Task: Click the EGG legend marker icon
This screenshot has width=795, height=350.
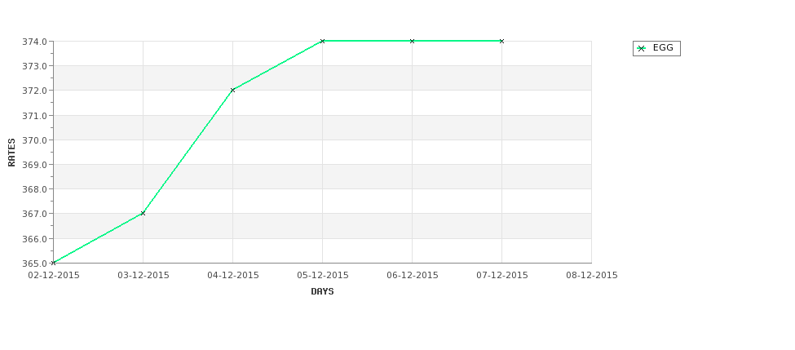Action: (x=642, y=49)
